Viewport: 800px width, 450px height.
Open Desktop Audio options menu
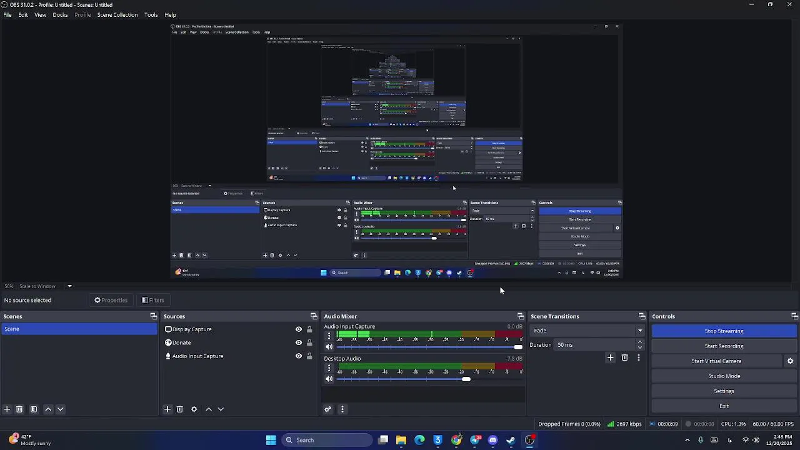pos(329,368)
